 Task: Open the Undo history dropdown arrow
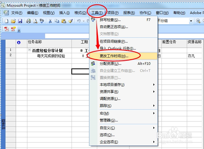tap(84, 21)
